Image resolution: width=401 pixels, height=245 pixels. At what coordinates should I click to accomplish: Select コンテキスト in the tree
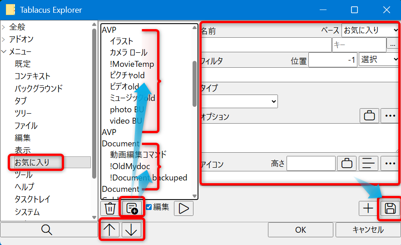click(32, 76)
